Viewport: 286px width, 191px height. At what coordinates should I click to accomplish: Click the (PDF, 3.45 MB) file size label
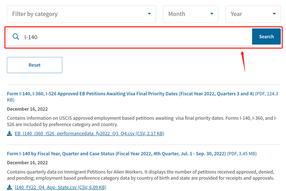(242, 154)
